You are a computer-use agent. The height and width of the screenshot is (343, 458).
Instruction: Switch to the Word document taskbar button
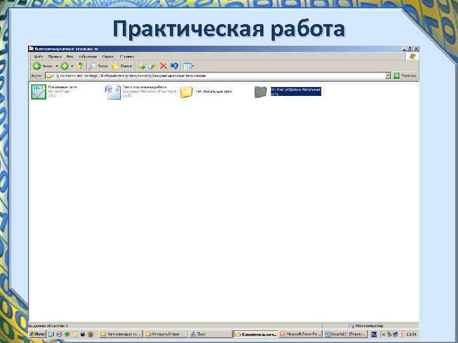point(345,334)
